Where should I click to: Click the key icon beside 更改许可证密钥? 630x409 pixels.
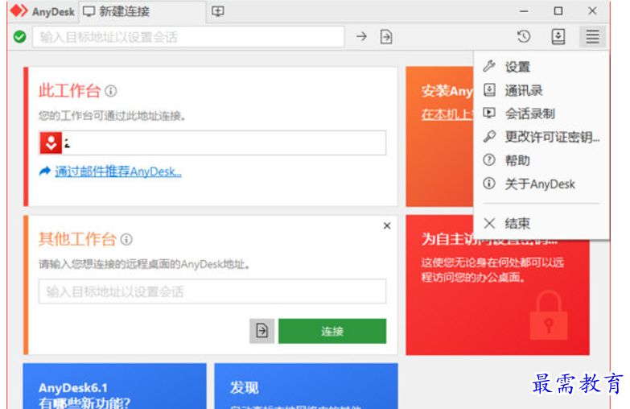coord(489,137)
